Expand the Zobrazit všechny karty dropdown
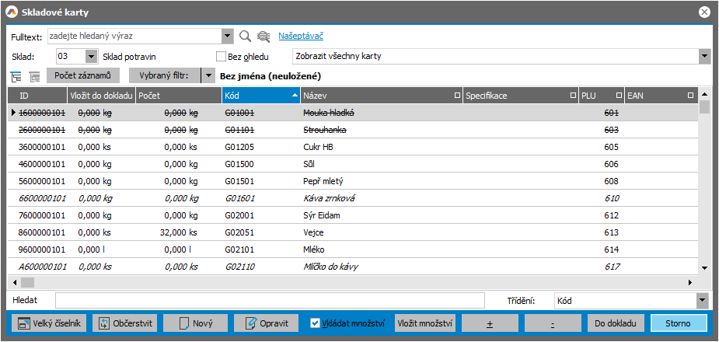The width and height of the screenshot is (719, 342). (x=704, y=57)
